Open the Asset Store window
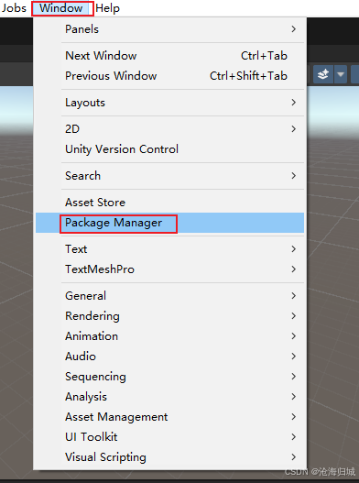The width and height of the screenshot is (359, 483). click(x=169, y=203)
